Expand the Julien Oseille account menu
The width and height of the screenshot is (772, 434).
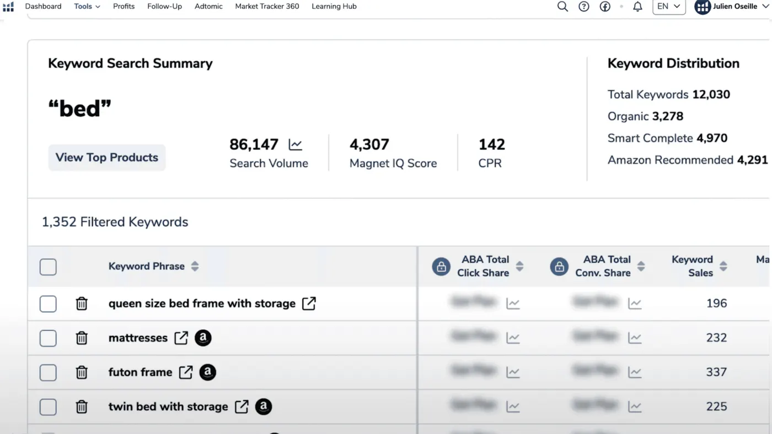click(x=732, y=7)
